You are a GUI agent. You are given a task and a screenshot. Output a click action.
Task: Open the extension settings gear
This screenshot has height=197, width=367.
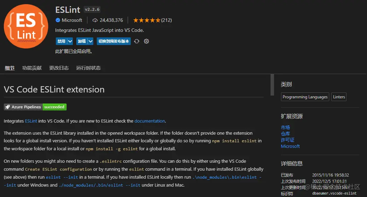[146, 41]
